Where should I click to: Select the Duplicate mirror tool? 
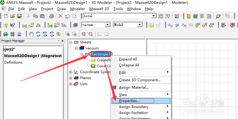click(x=64, y=25)
